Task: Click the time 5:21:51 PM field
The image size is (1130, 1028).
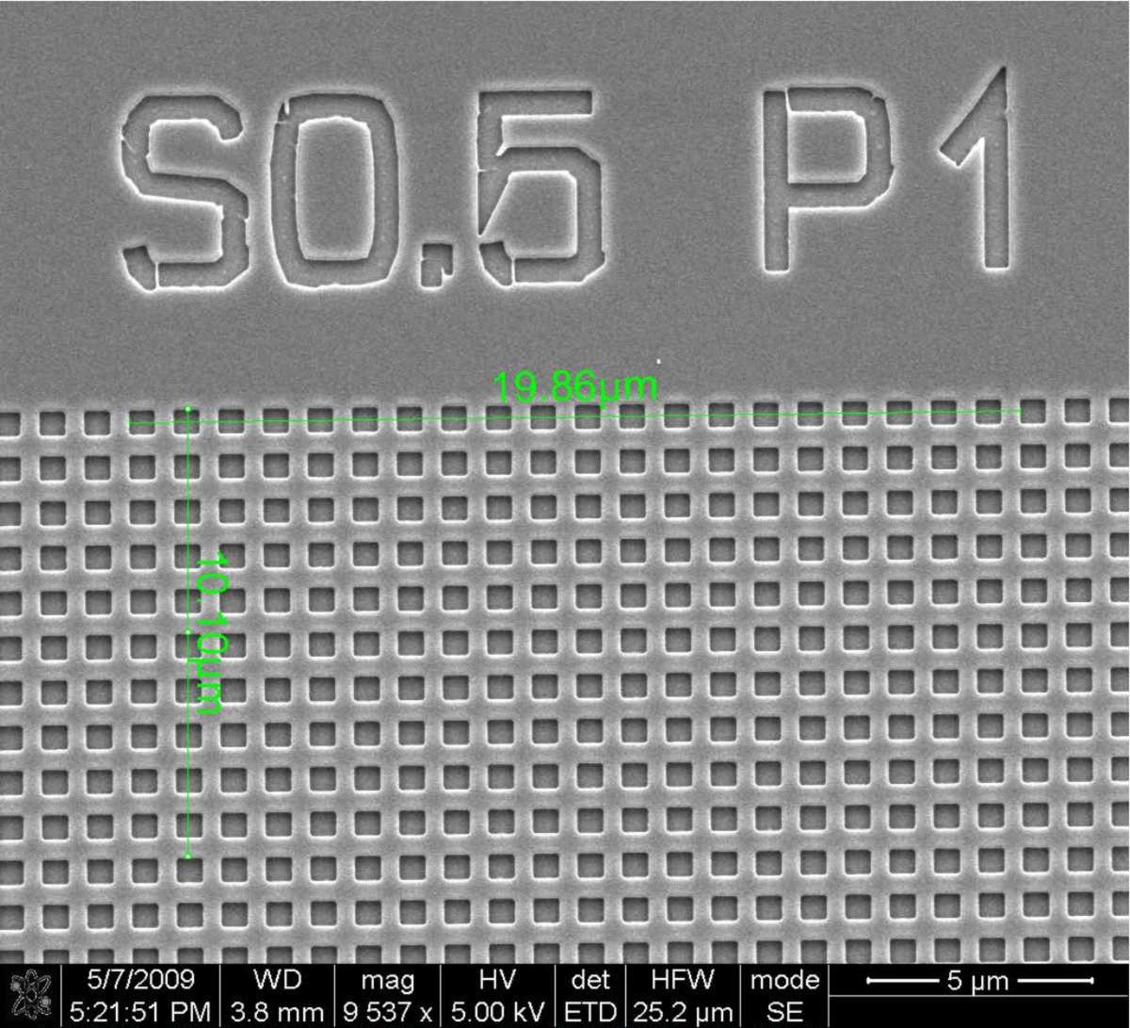Action: tap(140, 1013)
